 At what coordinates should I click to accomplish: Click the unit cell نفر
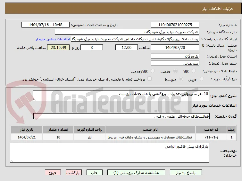tap(89, 137)
